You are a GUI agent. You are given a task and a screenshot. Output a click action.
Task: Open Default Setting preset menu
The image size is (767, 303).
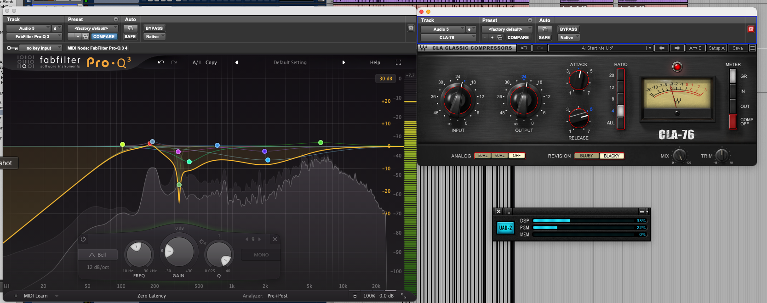(290, 62)
